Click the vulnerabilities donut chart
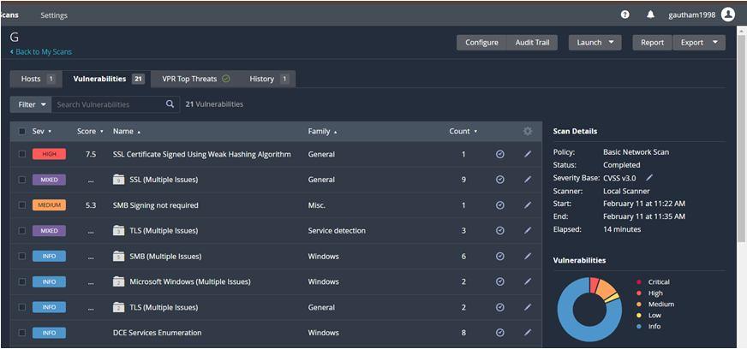This screenshot has height=349, width=747. coord(589,310)
